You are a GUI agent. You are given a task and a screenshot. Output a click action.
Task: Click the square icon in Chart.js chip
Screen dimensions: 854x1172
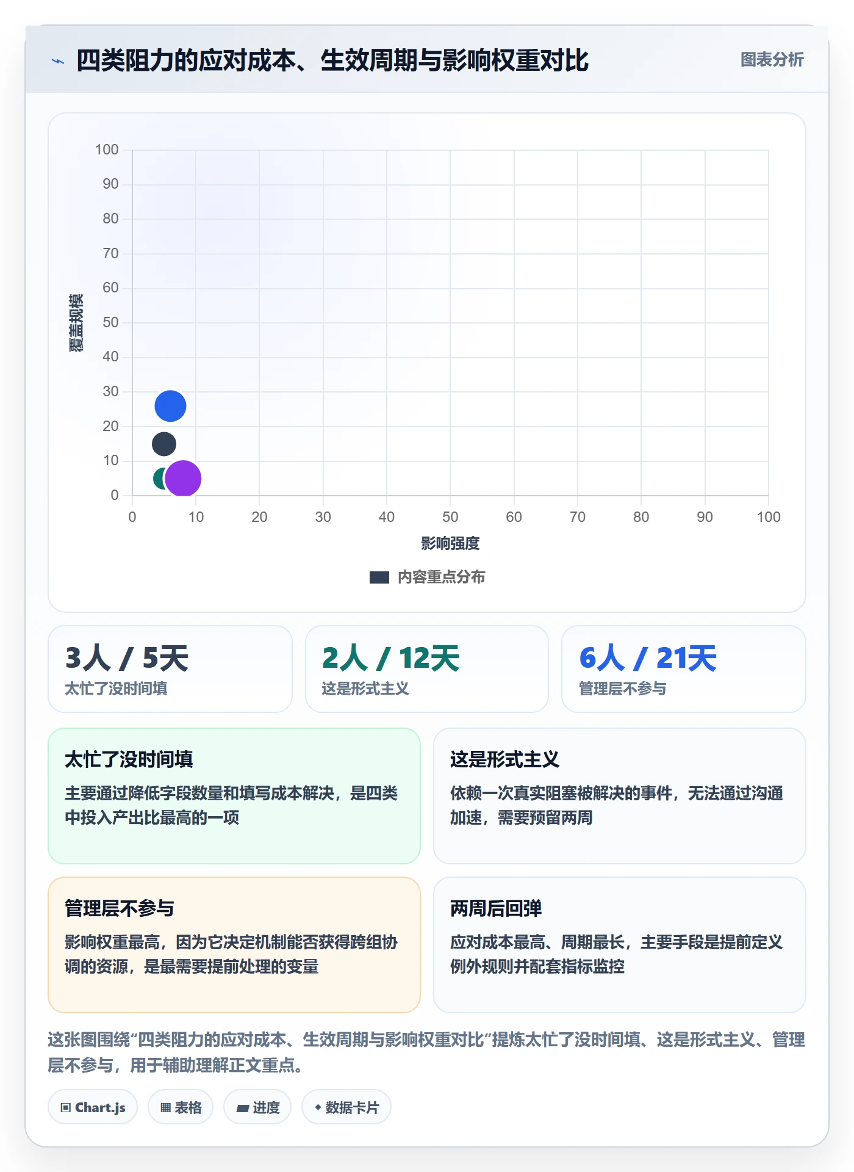tap(66, 1108)
